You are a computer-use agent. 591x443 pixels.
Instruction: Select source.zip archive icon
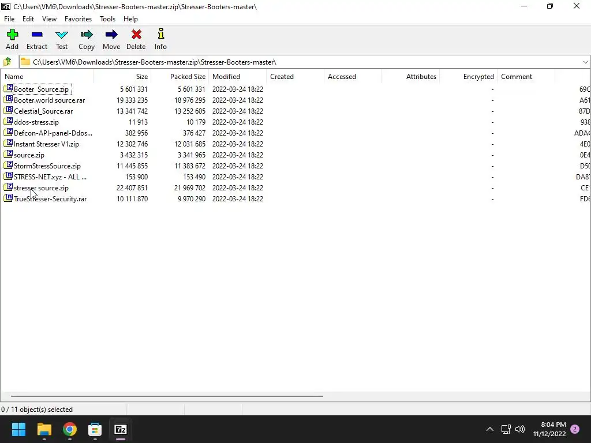click(x=8, y=155)
